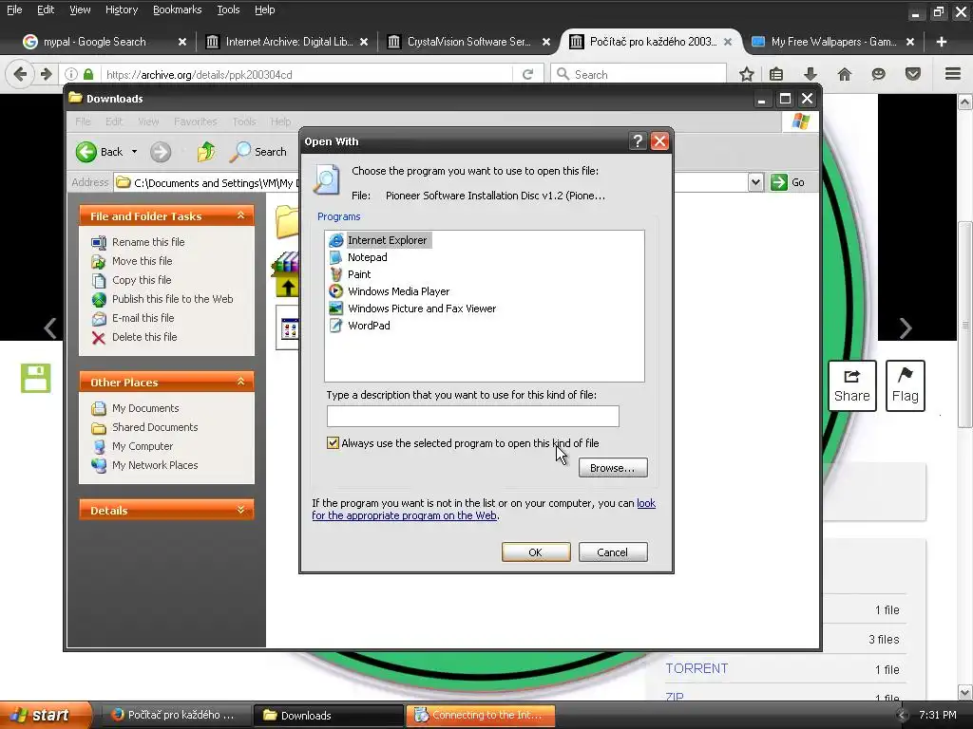The width and height of the screenshot is (973, 729).
Task: Collapse the File and Folder Tasks panel
Action: 240,215
